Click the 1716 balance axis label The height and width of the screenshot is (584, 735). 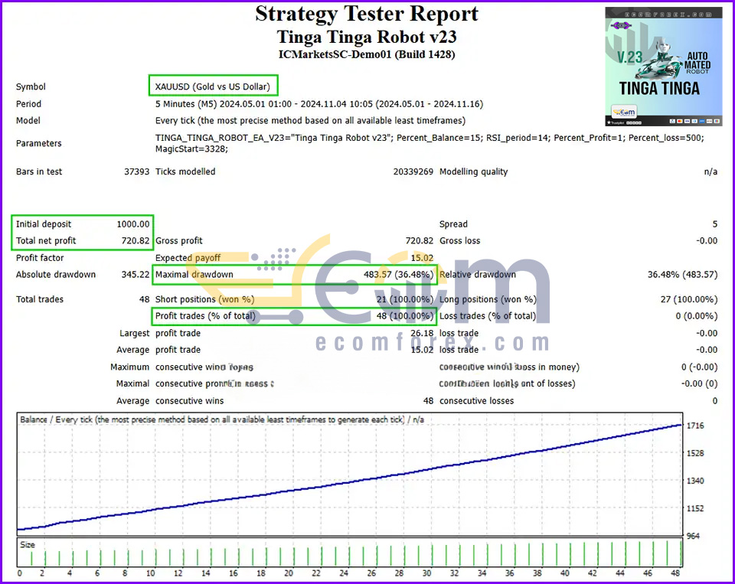[695, 426]
